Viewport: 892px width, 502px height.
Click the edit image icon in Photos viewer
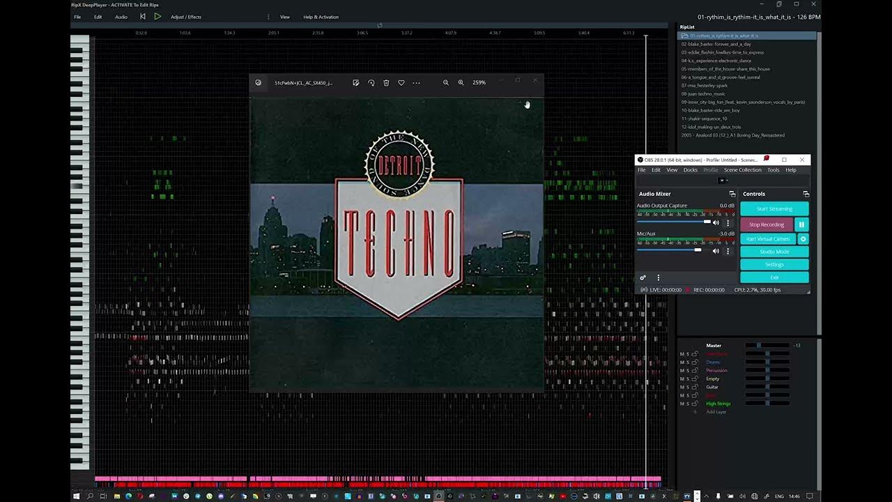click(355, 82)
